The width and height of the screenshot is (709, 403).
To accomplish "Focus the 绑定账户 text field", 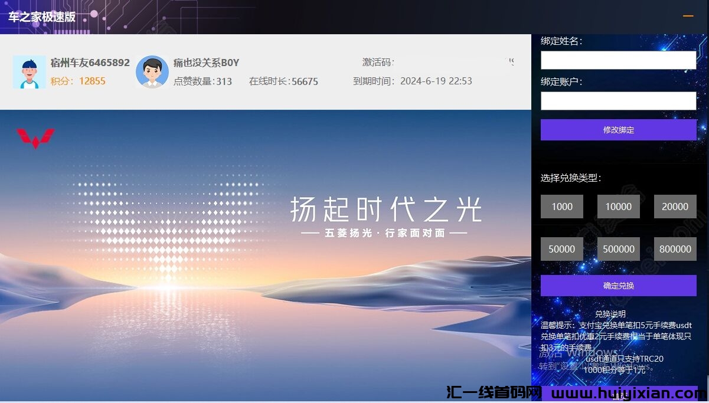I will coord(618,101).
